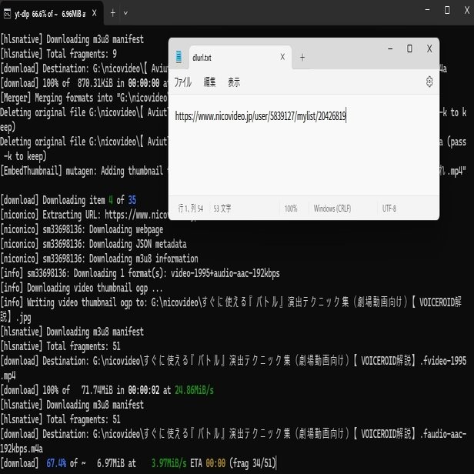Open a new terminal tab with plus
The width and height of the screenshot is (474, 474).
tap(113, 13)
